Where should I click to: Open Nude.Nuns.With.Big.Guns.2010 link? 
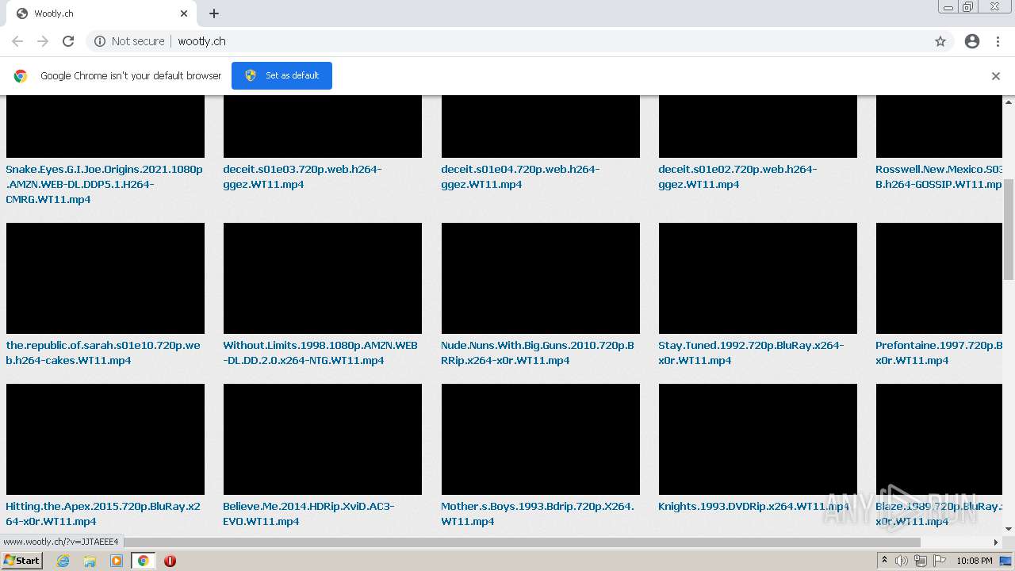538,353
